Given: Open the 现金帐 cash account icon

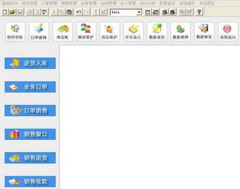Looking at the screenshot, I should click(x=63, y=32).
